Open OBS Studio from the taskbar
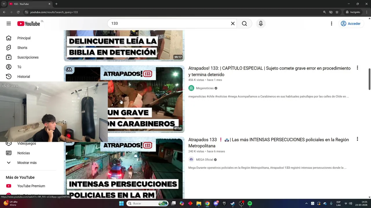This screenshot has width=371, height=208. (241, 203)
